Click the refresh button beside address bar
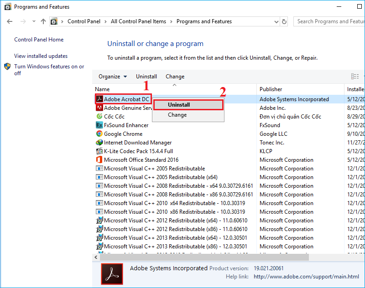 tap(285, 21)
